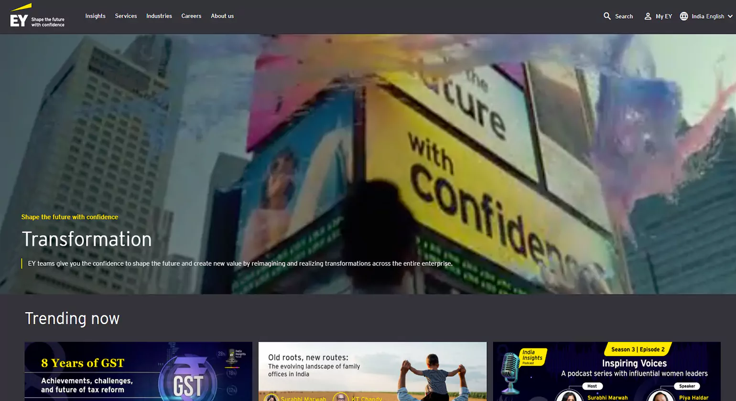Click the Transformation hero heading
This screenshot has width=736, height=401.
tap(87, 239)
